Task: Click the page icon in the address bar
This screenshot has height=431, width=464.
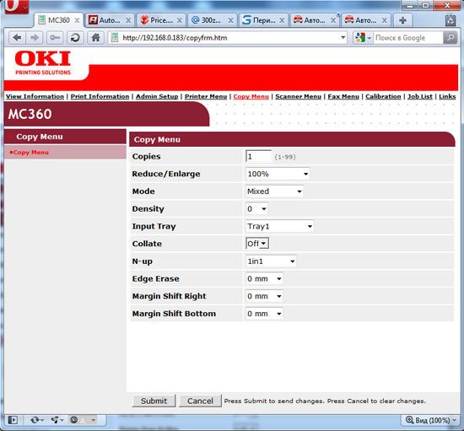Action: point(115,38)
